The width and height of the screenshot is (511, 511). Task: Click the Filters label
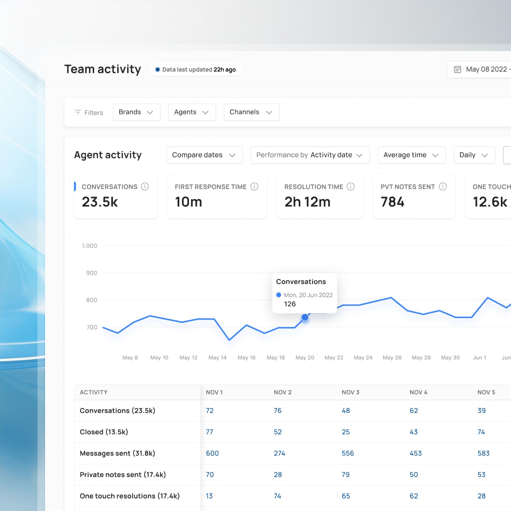(x=94, y=112)
